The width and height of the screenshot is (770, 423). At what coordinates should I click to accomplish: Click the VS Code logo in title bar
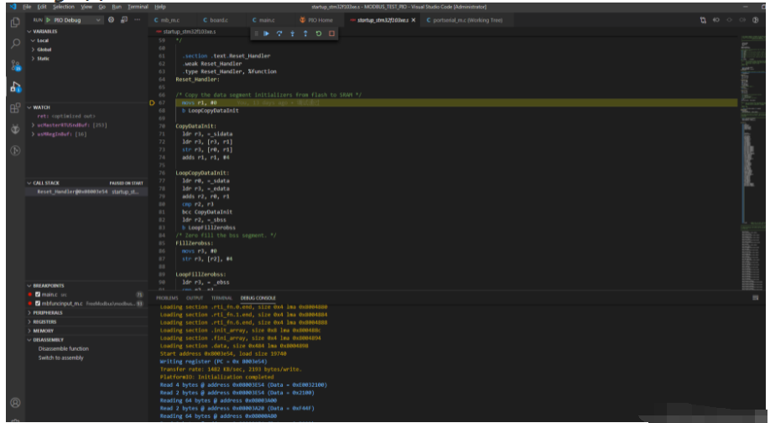click(13, 7)
